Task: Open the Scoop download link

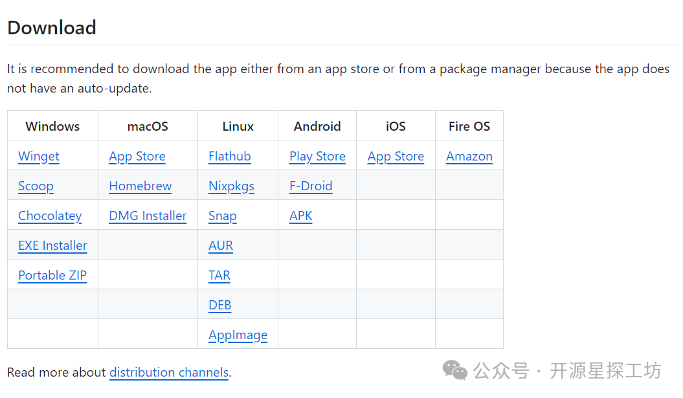Action: [36, 186]
